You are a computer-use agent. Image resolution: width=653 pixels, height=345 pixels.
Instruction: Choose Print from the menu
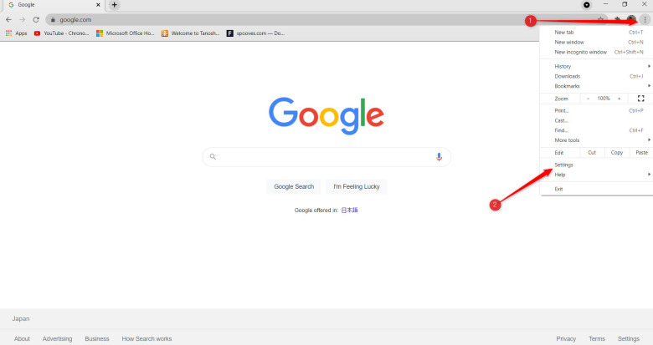[x=596, y=110]
